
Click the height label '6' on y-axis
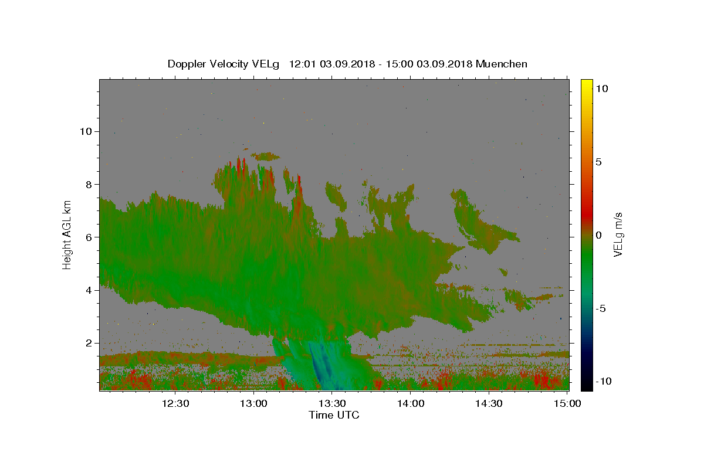(x=88, y=237)
